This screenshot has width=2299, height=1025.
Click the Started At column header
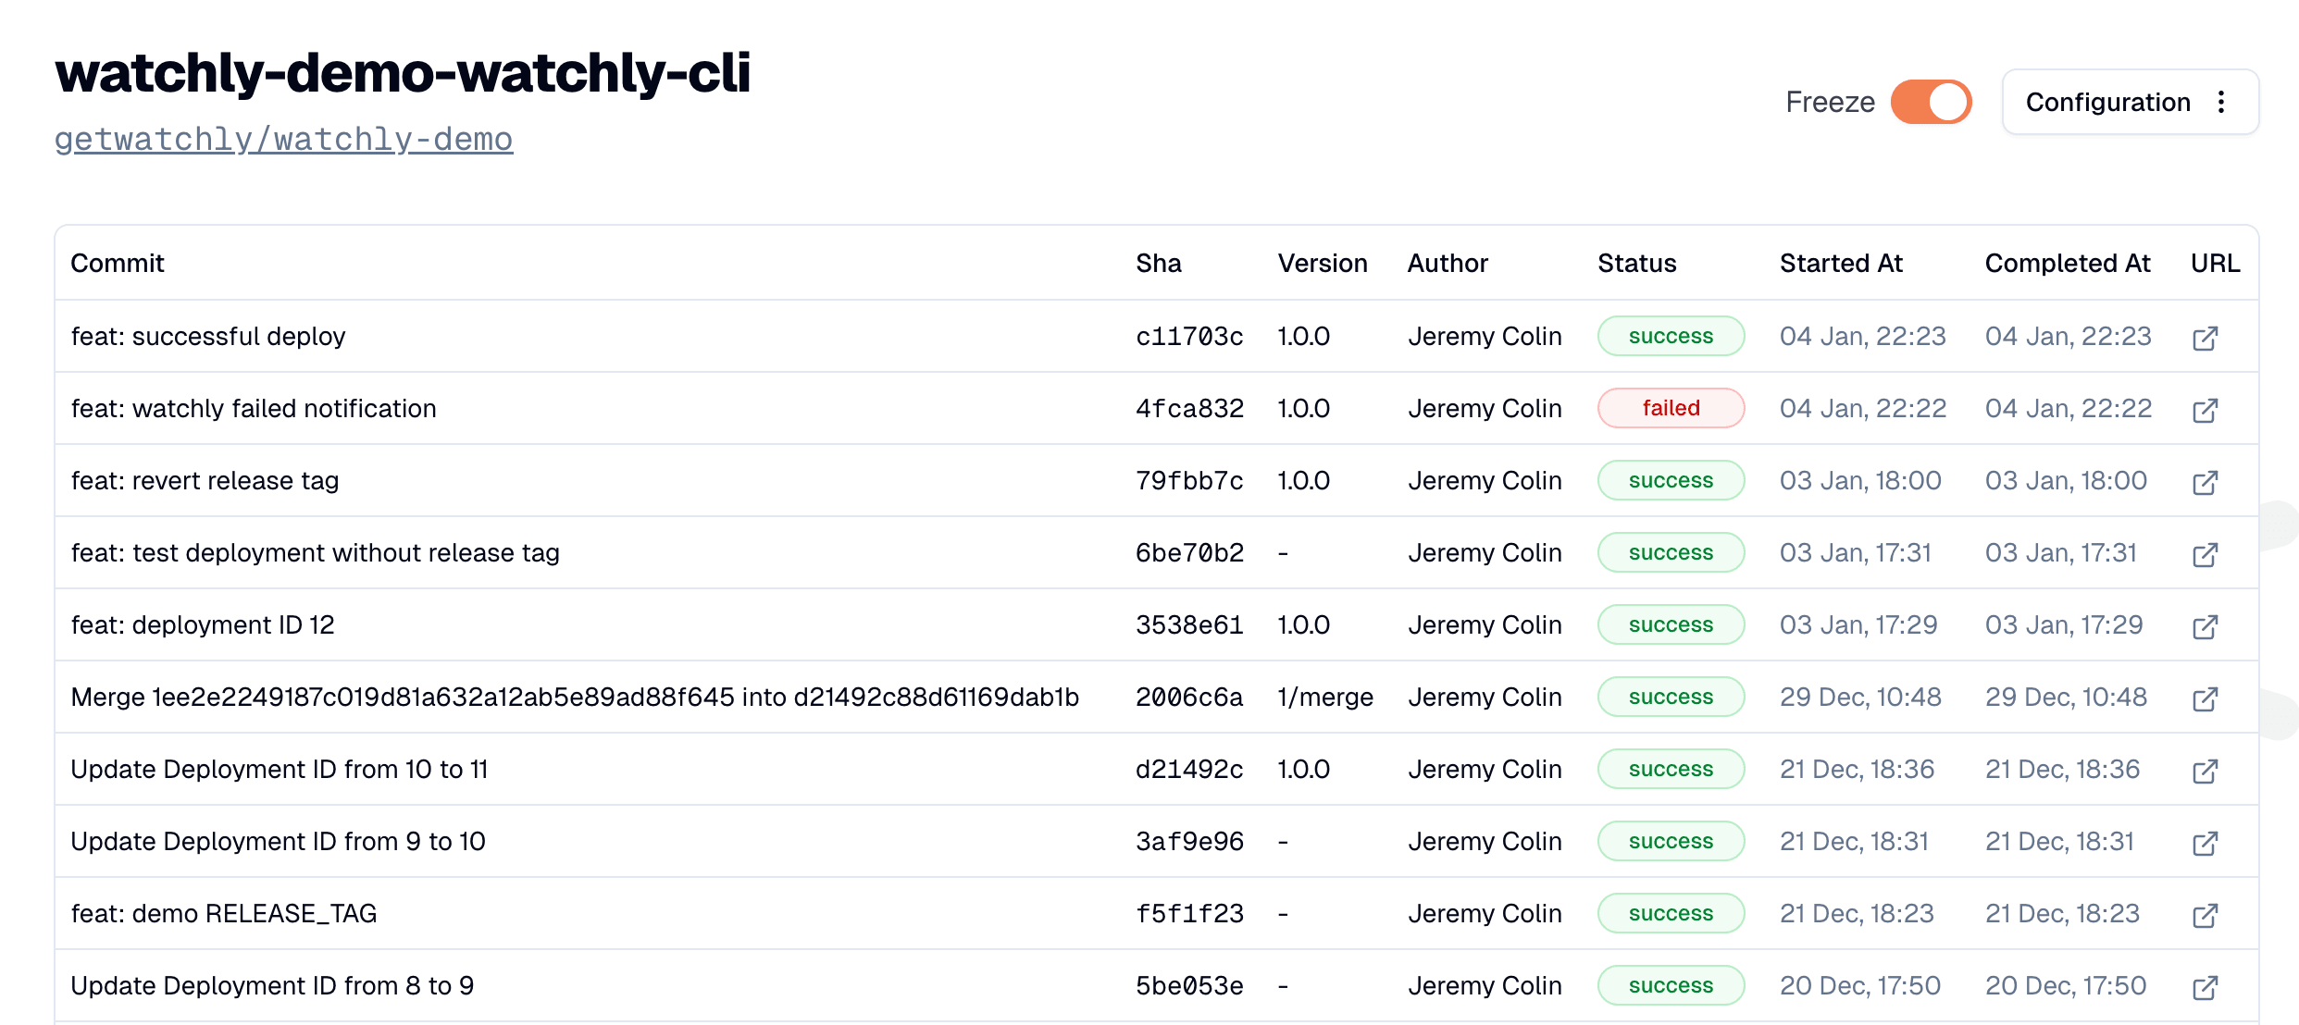pyautogui.click(x=1840, y=263)
